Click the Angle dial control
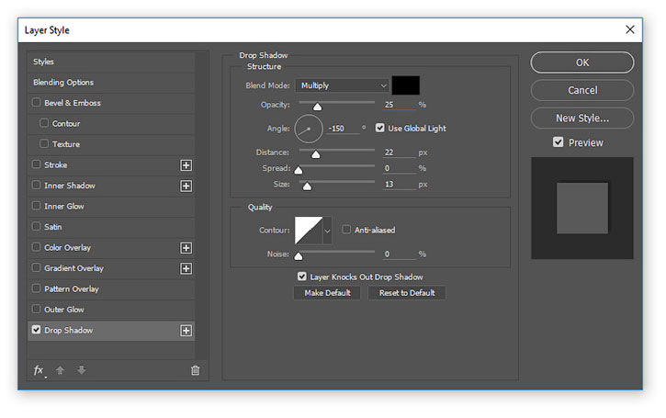Viewport: 666px width, 418px height. pyautogui.click(x=309, y=129)
